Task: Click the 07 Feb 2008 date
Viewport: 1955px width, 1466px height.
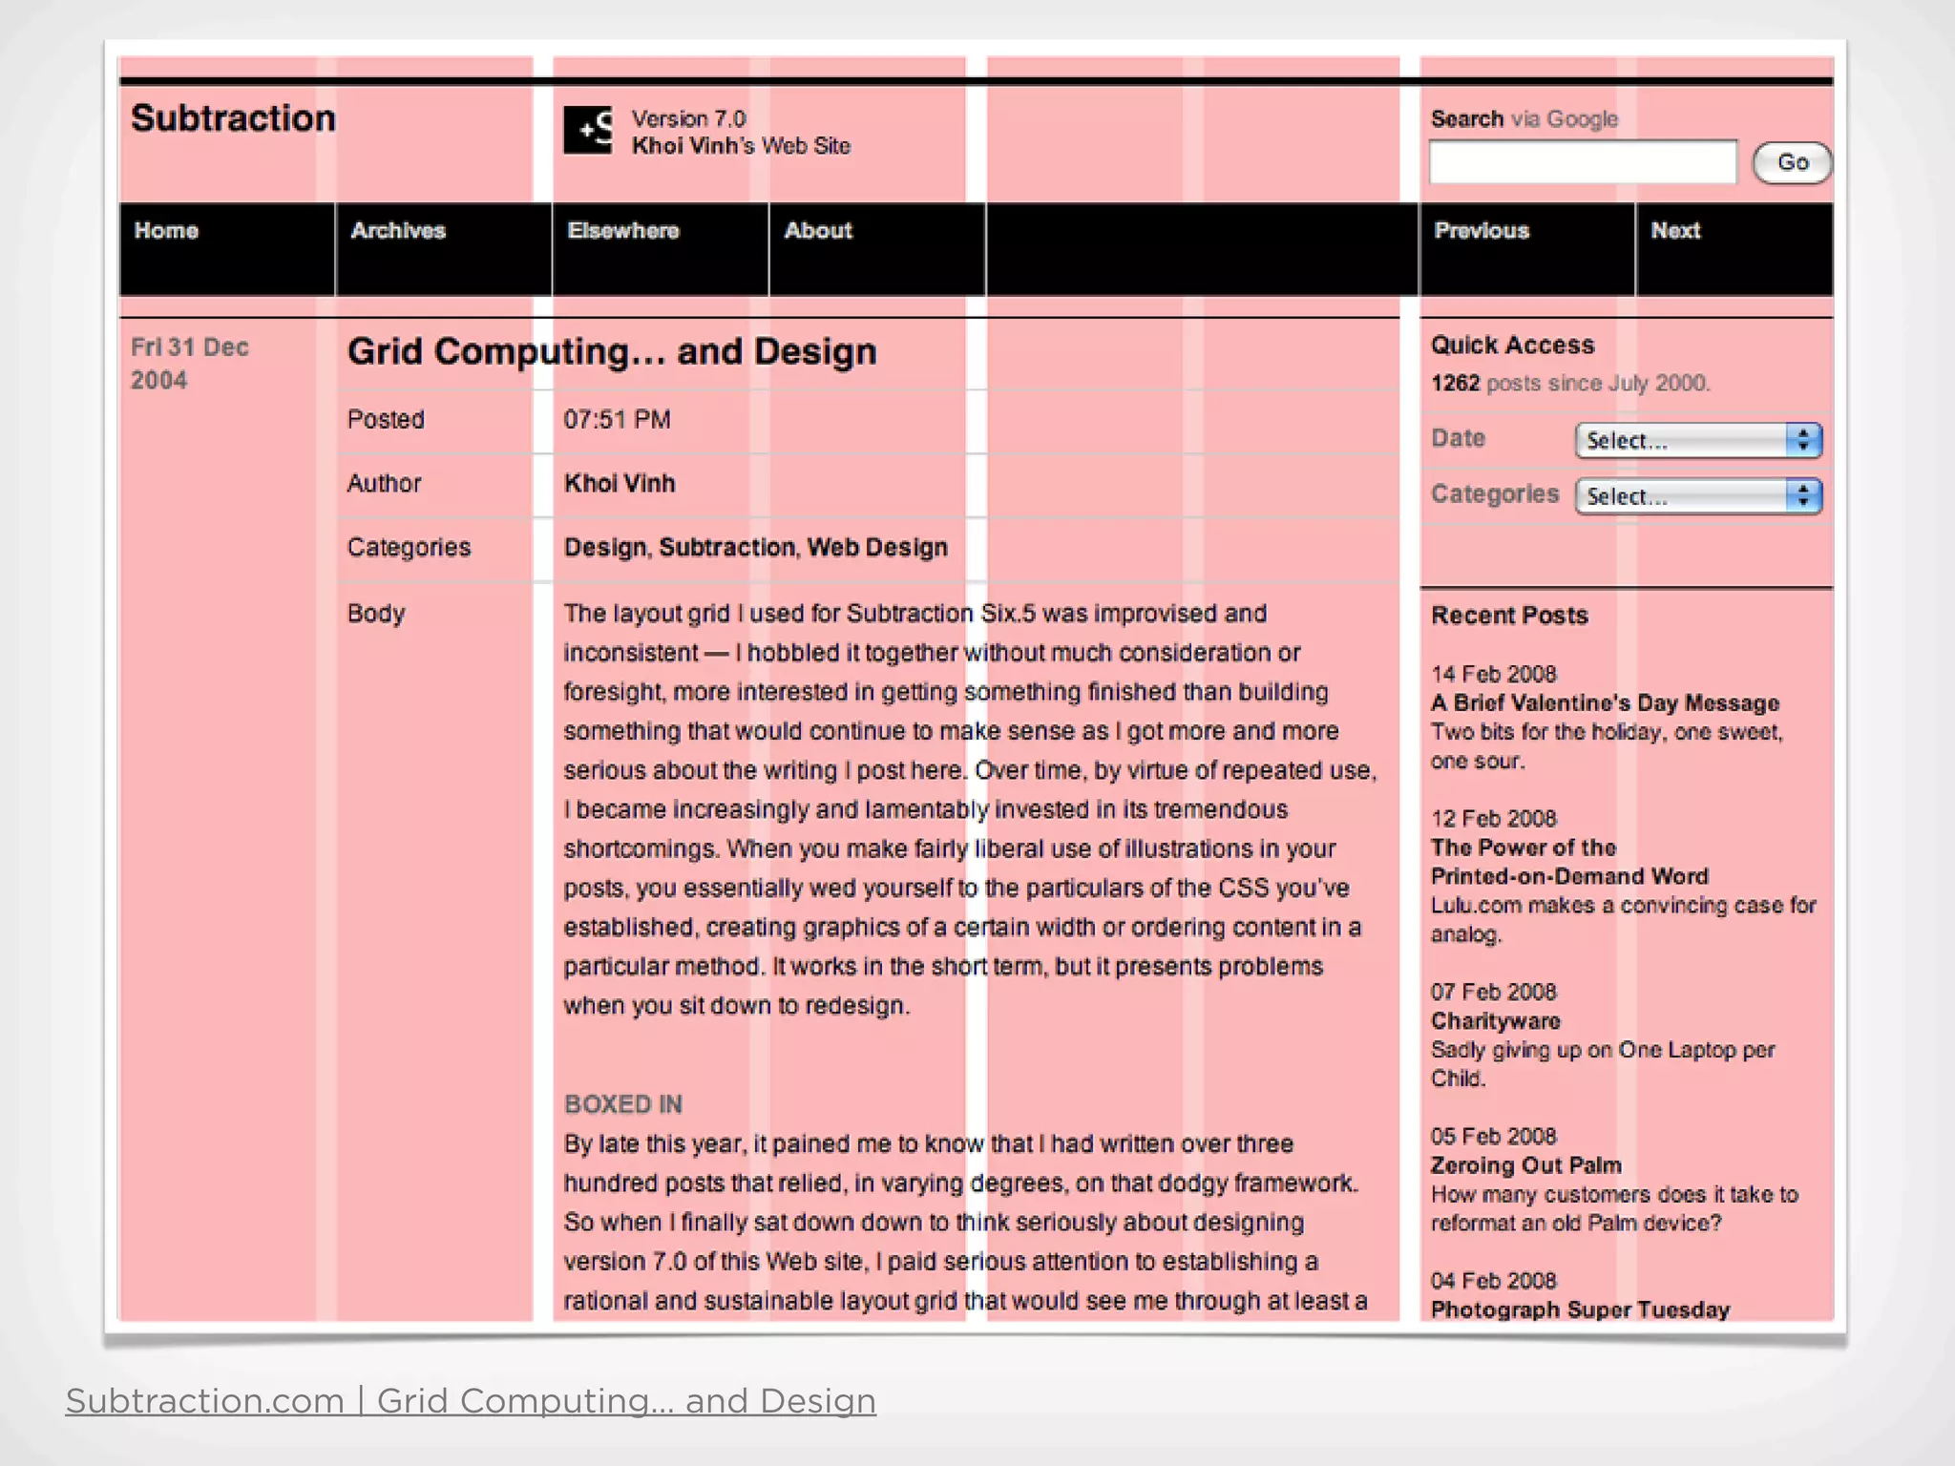Action: (1493, 992)
